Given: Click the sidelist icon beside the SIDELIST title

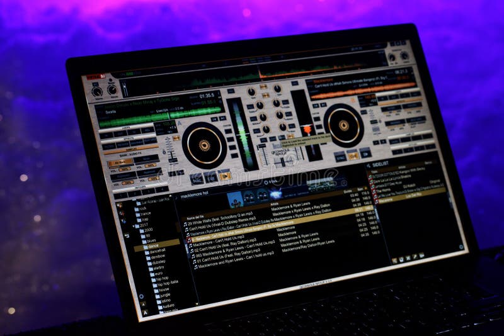Looking at the screenshot, I should coord(369,165).
